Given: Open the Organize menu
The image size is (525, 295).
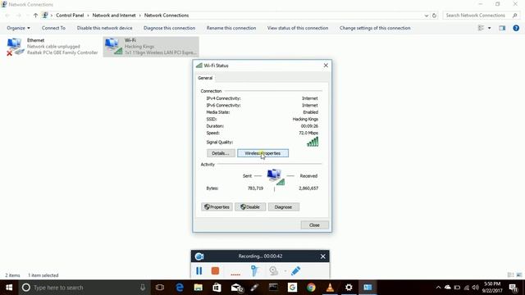Looking at the screenshot, I should (18, 28).
